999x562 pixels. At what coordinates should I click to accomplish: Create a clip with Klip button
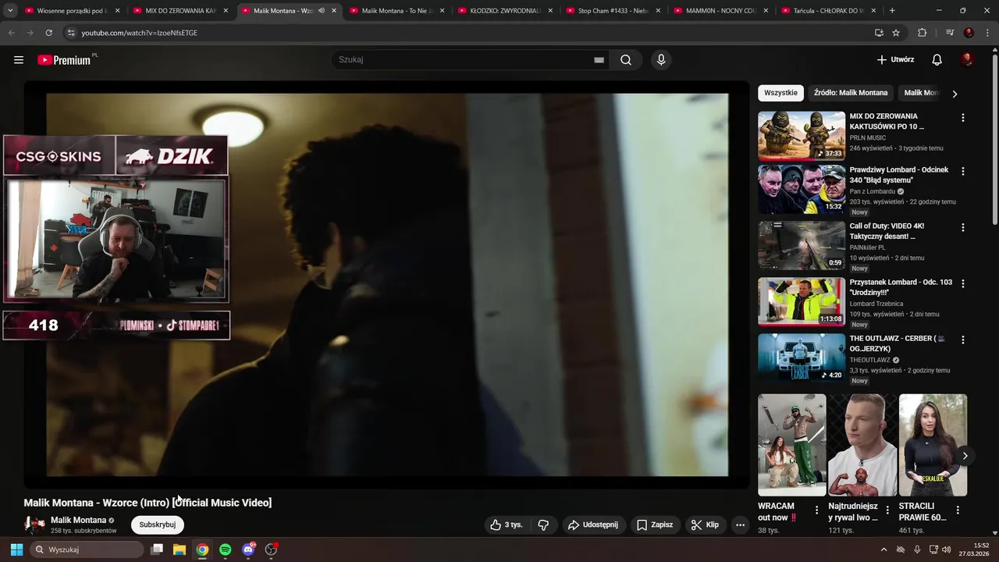pos(705,525)
